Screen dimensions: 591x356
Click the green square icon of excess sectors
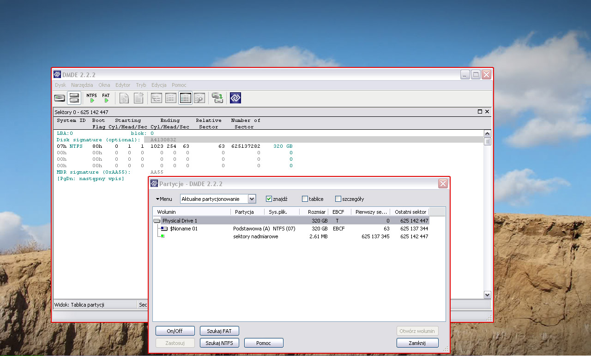[163, 236]
